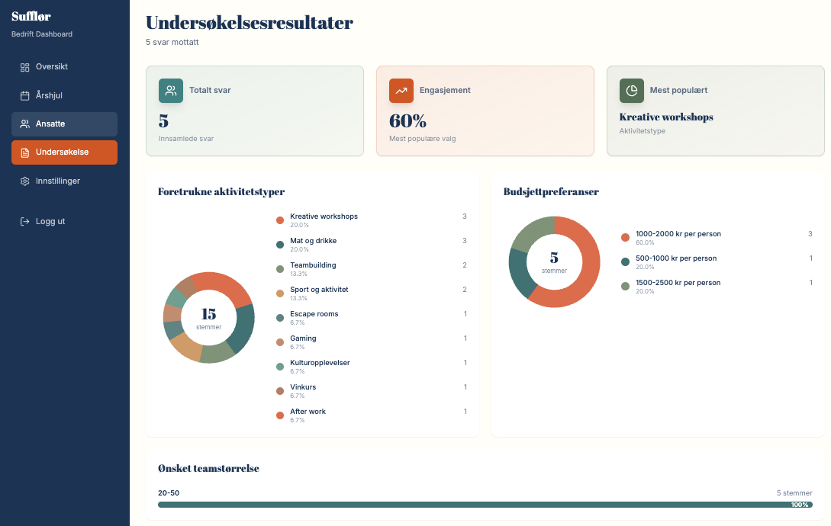Click the Ansatte people icon
This screenshot has width=831, height=526.
coord(24,123)
